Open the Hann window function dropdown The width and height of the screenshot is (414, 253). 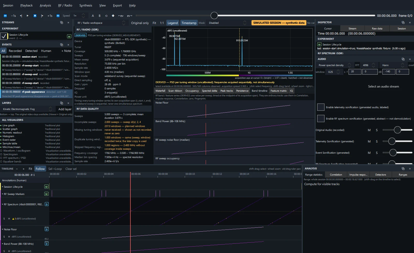[393, 65]
